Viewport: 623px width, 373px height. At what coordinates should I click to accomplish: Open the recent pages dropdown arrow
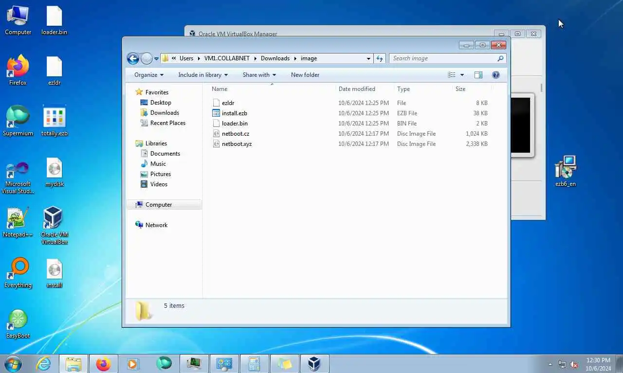(156, 58)
